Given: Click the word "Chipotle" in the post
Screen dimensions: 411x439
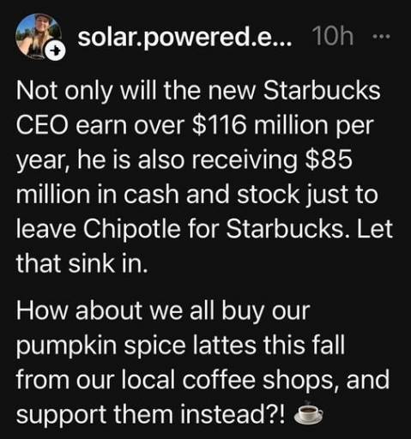Looking at the screenshot, I should point(132,229).
